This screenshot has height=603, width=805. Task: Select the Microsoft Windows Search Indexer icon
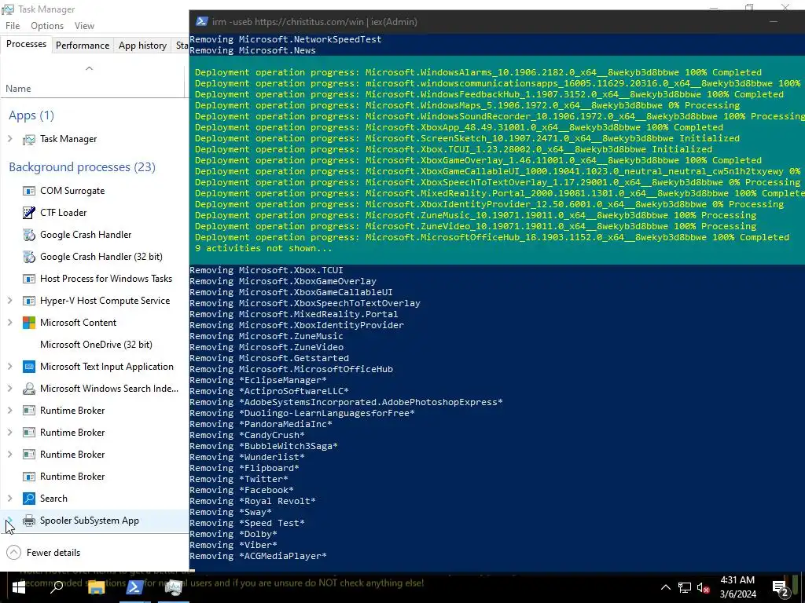pos(29,389)
